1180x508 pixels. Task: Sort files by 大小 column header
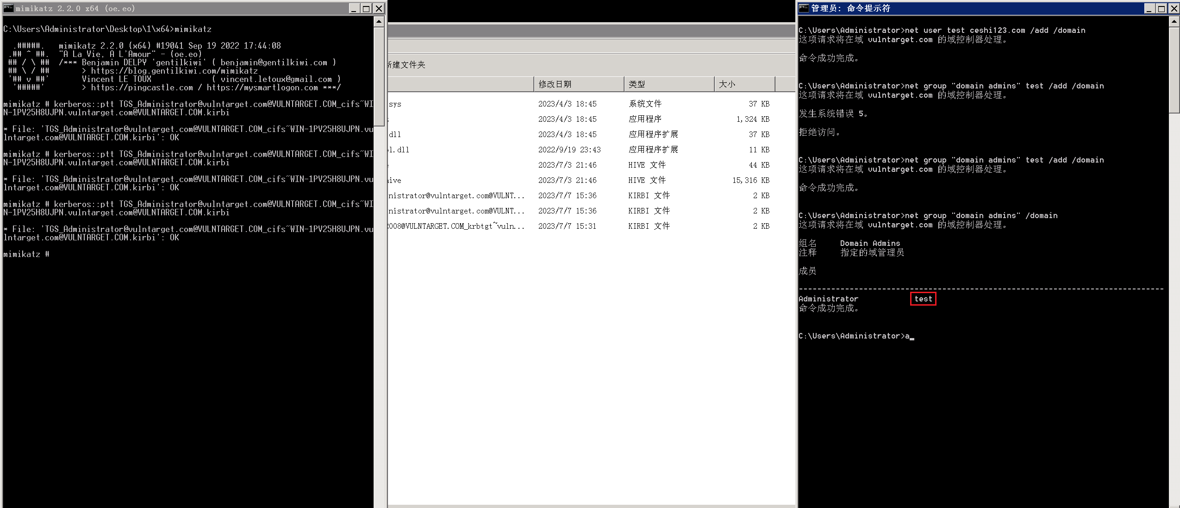point(744,84)
